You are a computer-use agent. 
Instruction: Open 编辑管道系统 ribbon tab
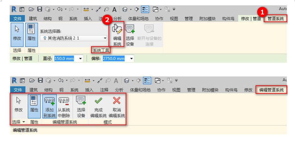tap(271, 90)
